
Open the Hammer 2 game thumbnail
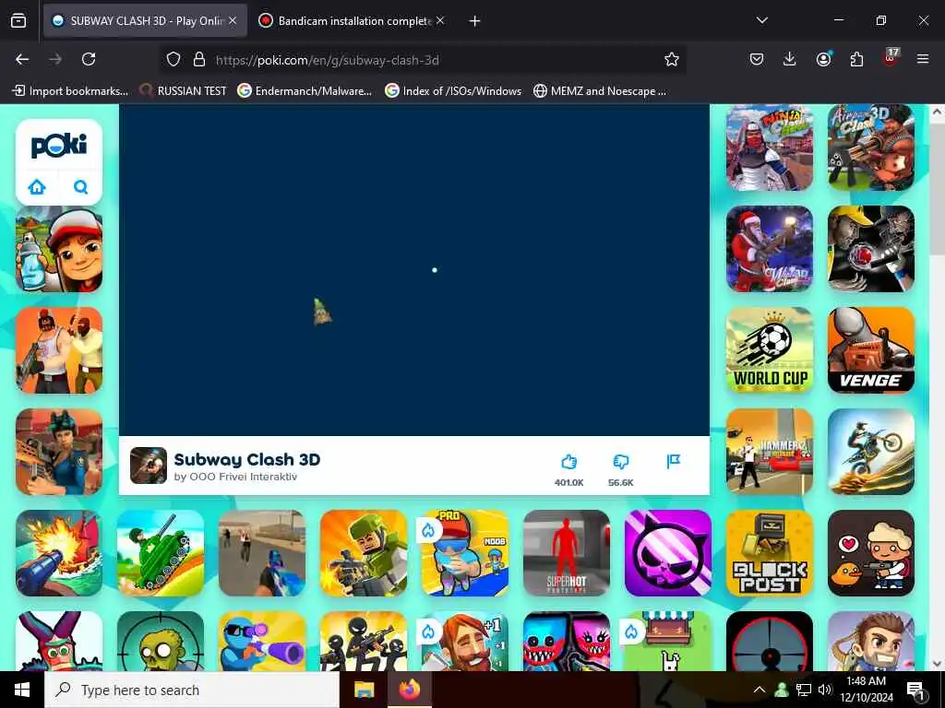(770, 452)
